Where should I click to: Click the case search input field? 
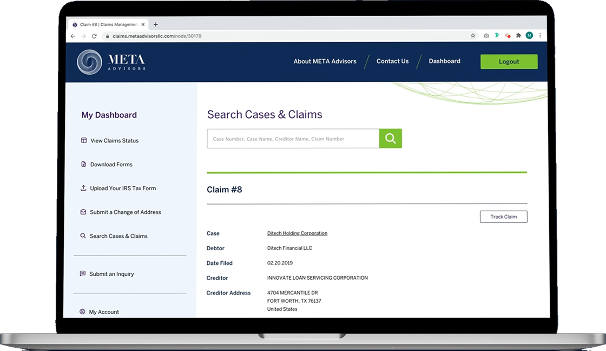[x=293, y=139]
